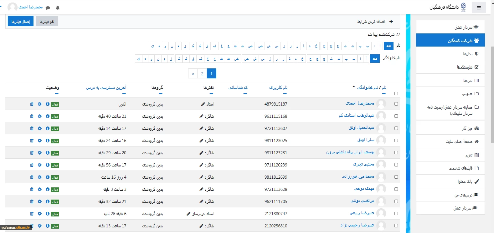Delete محمدرضا احمدی enrollment with trash icon
Screen dimensions: 494x233
pos(32,104)
